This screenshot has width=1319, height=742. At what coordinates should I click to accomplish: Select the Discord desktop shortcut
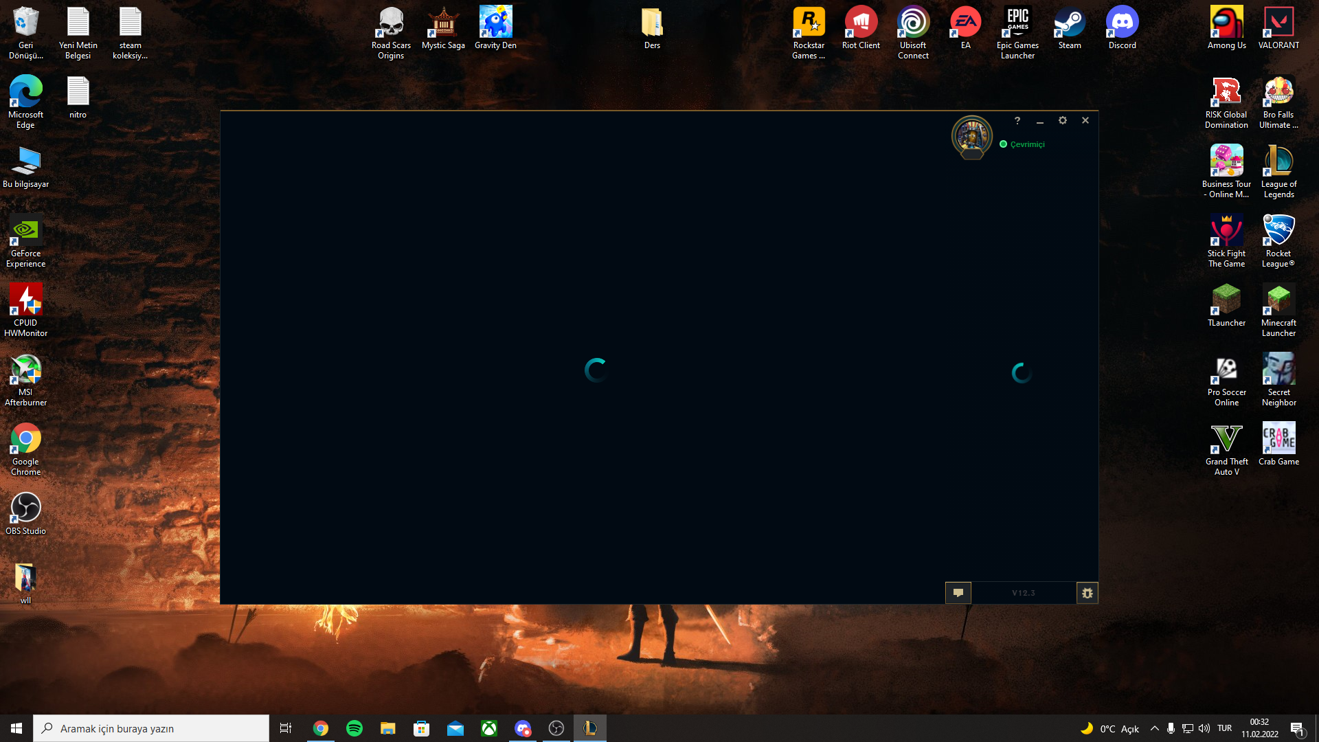1122,29
